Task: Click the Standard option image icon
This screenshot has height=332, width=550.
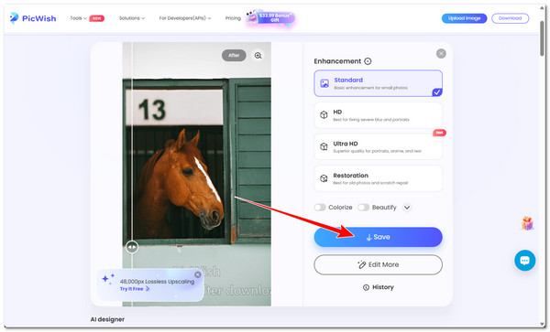Action: pos(324,83)
